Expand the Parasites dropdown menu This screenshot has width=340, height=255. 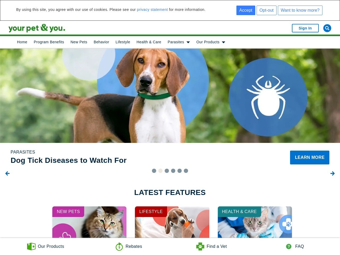pos(179,42)
